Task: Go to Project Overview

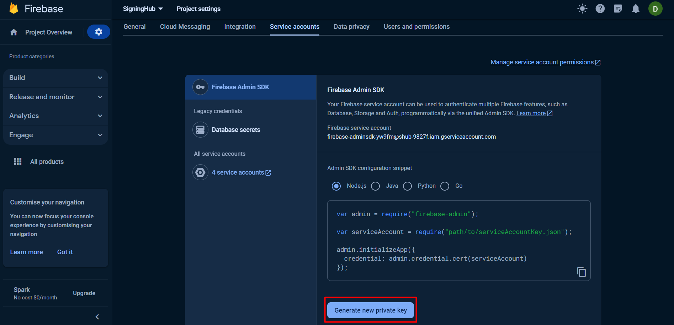Action: click(x=49, y=32)
